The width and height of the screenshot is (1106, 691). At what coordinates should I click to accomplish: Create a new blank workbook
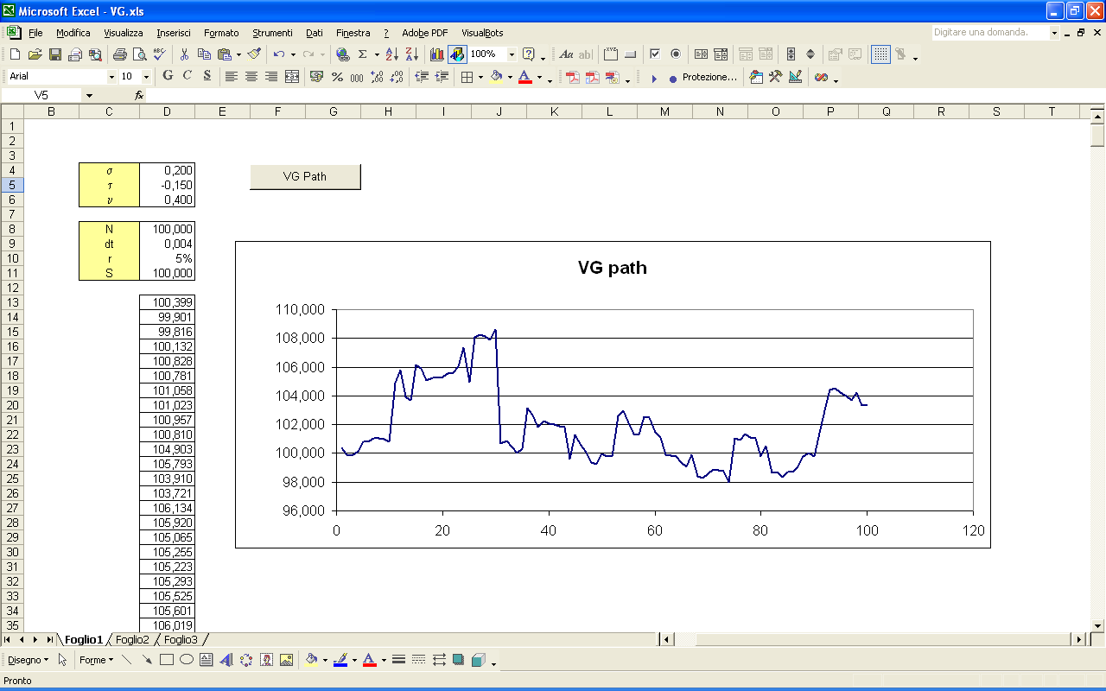[x=15, y=54]
